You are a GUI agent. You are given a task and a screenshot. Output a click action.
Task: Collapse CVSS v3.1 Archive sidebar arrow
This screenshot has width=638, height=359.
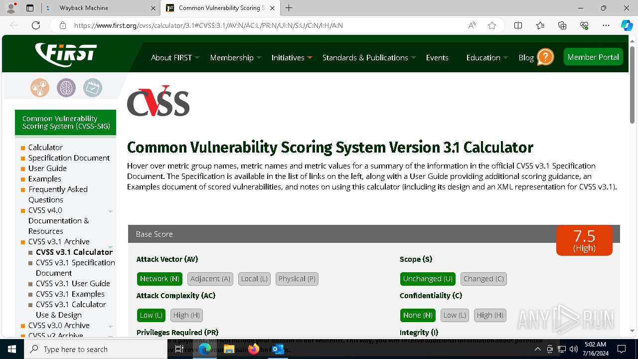(110, 247)
